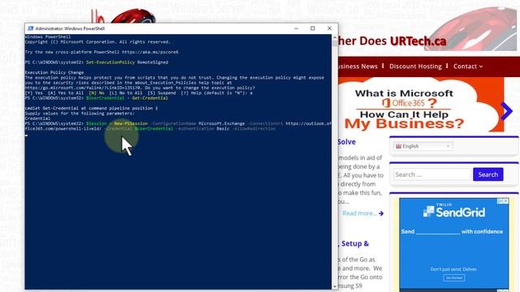Click the blue Search button
The height and width of the screenshot is (292, 520).
coord(487,174)
